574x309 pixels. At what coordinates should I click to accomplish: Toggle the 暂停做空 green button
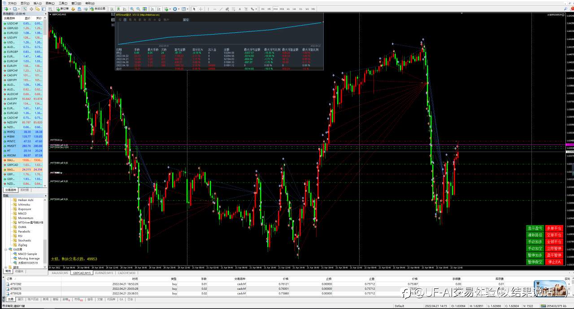pos(535,262)
